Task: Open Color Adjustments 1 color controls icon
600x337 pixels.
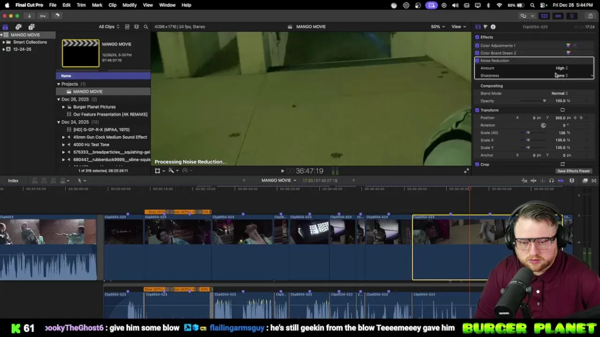Action: tap(569, 45)
